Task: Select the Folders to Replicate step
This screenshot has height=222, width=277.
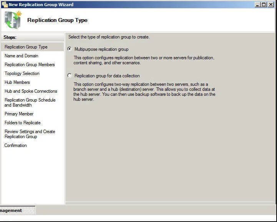Action: click(x=22, y=123)
